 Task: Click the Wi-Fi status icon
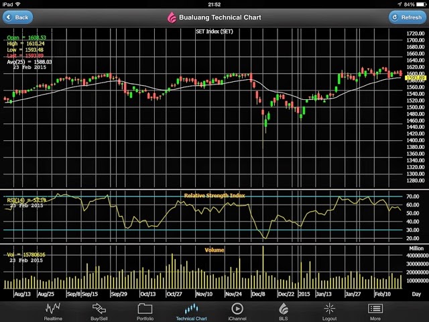18,4
